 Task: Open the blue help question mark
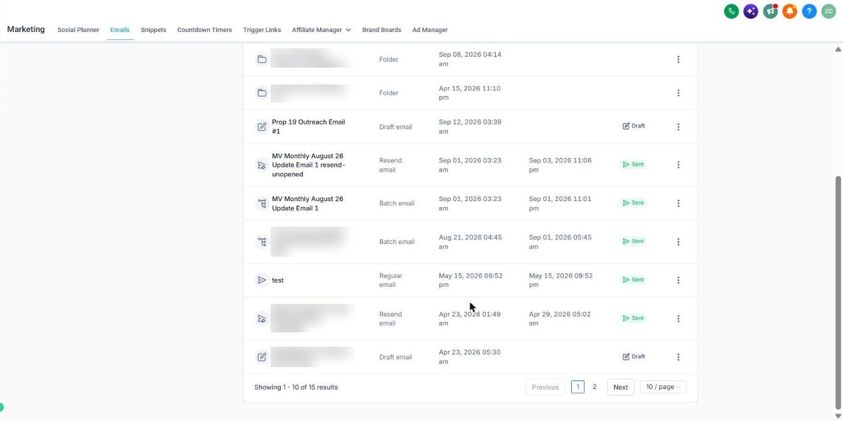[x=809, y=11]
